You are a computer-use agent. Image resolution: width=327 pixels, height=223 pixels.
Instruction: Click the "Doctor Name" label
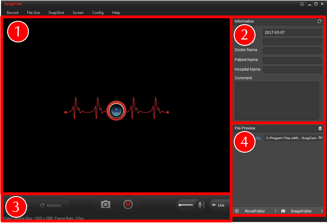coord(246,50)
